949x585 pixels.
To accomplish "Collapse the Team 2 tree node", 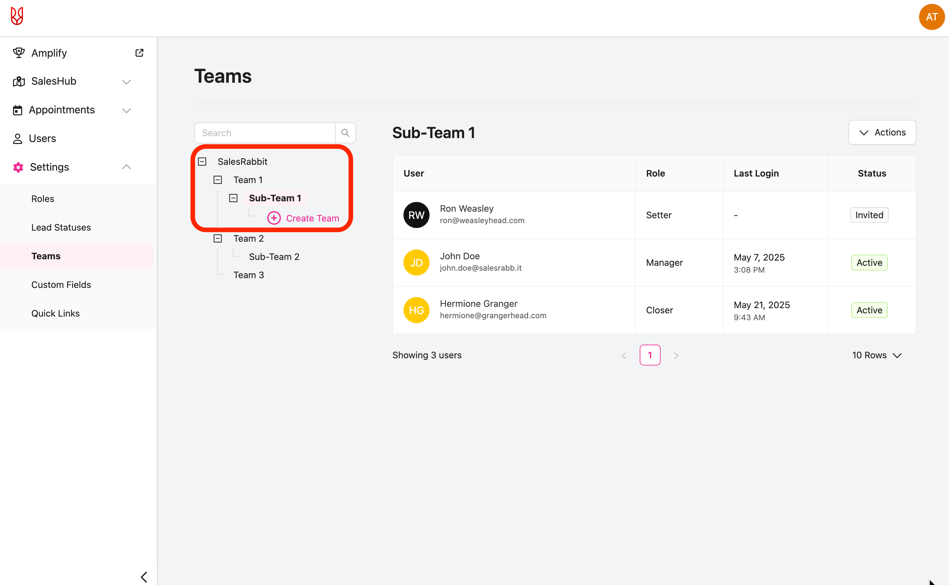I will [x=218, y=239].
